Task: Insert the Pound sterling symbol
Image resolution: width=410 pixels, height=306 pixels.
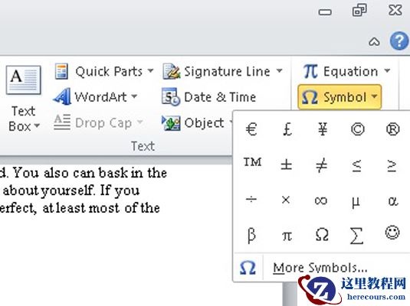Action: [287, 129]
